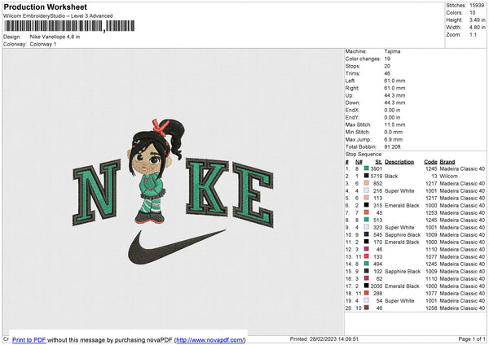Select the Down value 44.3 mm
The image size is (489, 345).
(x=394, y=103)
